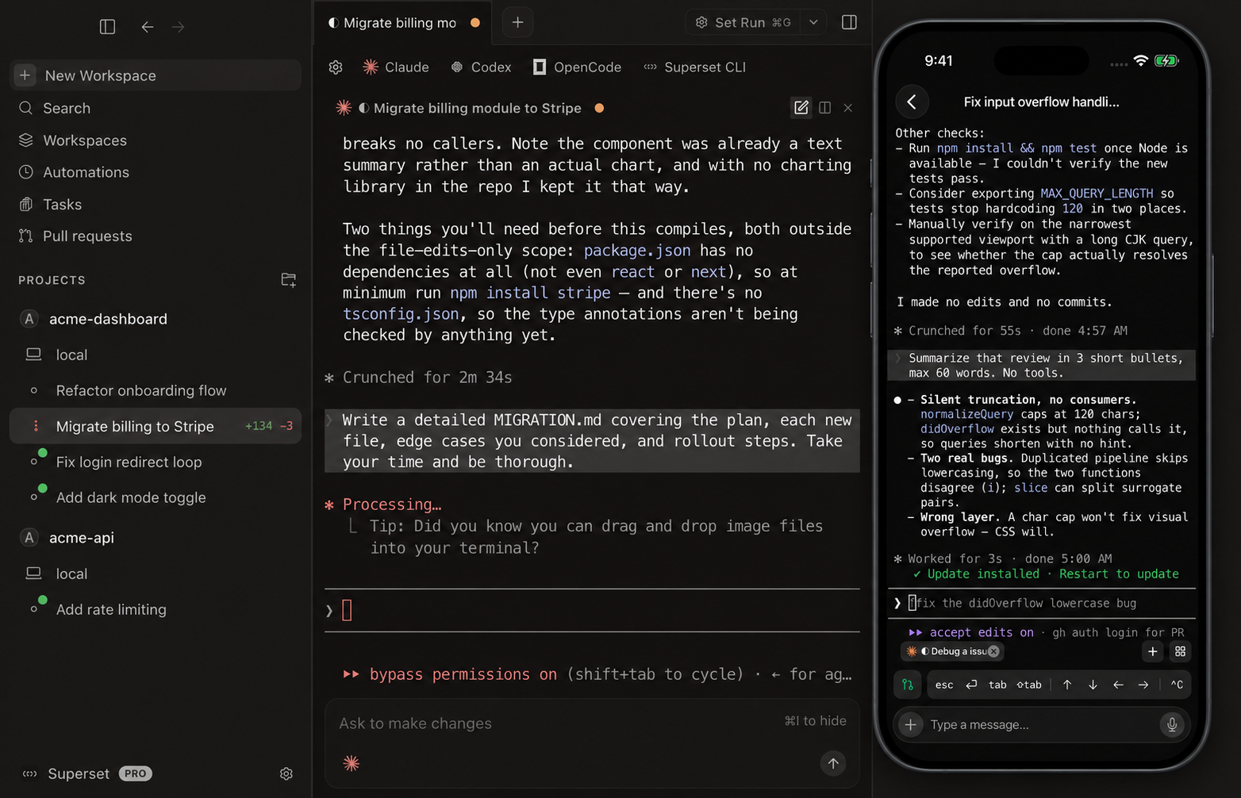Send message with up arrow button

[x=833, y=763]
